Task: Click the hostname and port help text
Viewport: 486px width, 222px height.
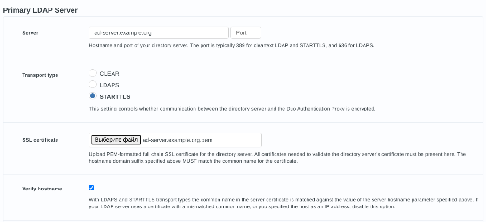Action: pyautogui.click(x=231, y=46)
